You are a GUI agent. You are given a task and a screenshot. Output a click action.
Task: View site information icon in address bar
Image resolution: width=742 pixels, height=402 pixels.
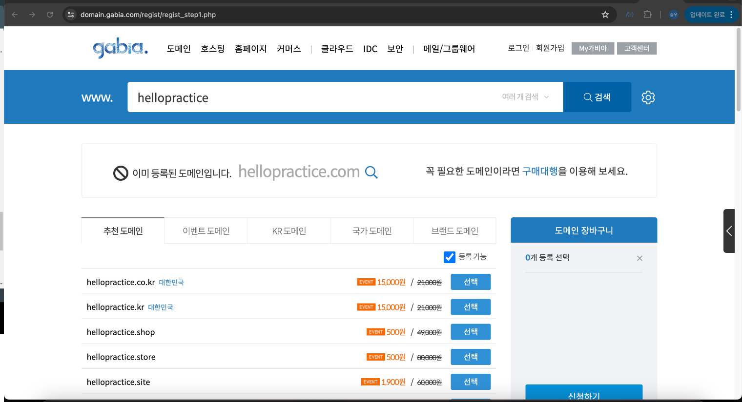[x=71, y=15]
